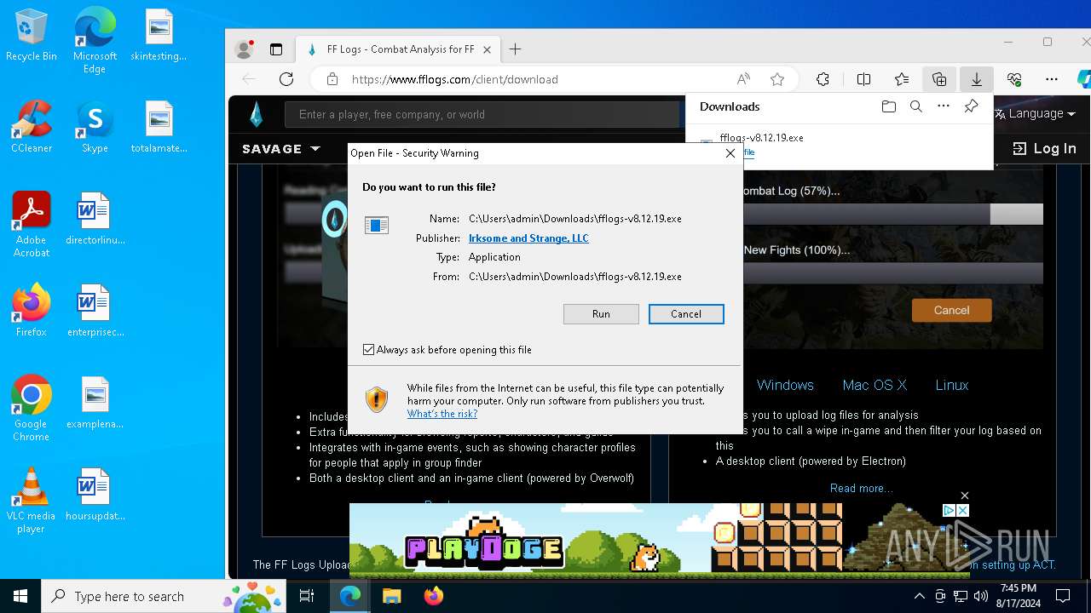Select the FF Logs Combat Analysis tab

[397, 49]
